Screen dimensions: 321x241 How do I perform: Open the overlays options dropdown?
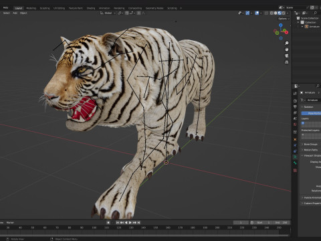click(261, 13)
